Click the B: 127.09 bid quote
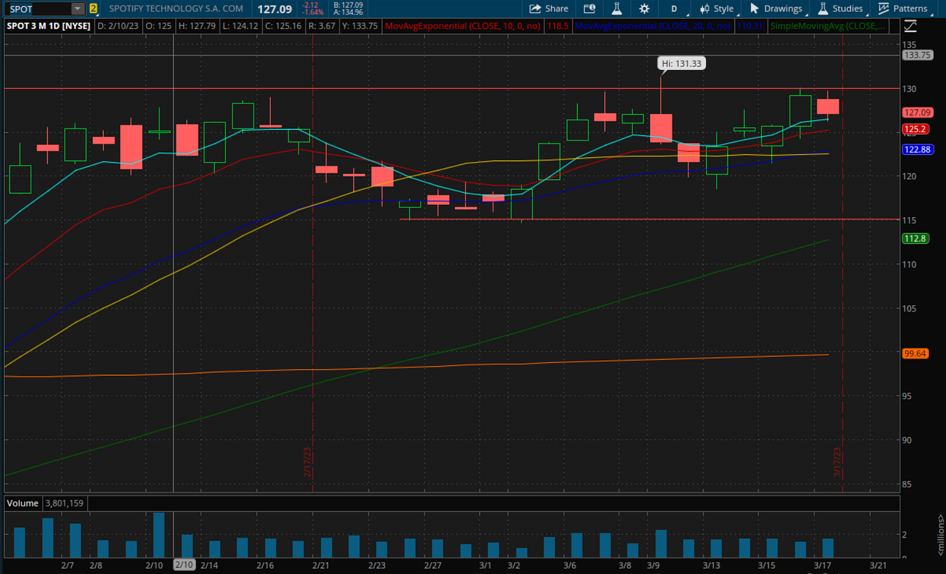 click(348, 5)
